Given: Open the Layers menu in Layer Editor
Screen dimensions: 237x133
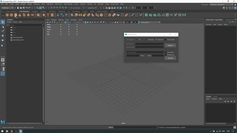Looking at the screenshot, I should pyautogui.click(x=208, y=99).
